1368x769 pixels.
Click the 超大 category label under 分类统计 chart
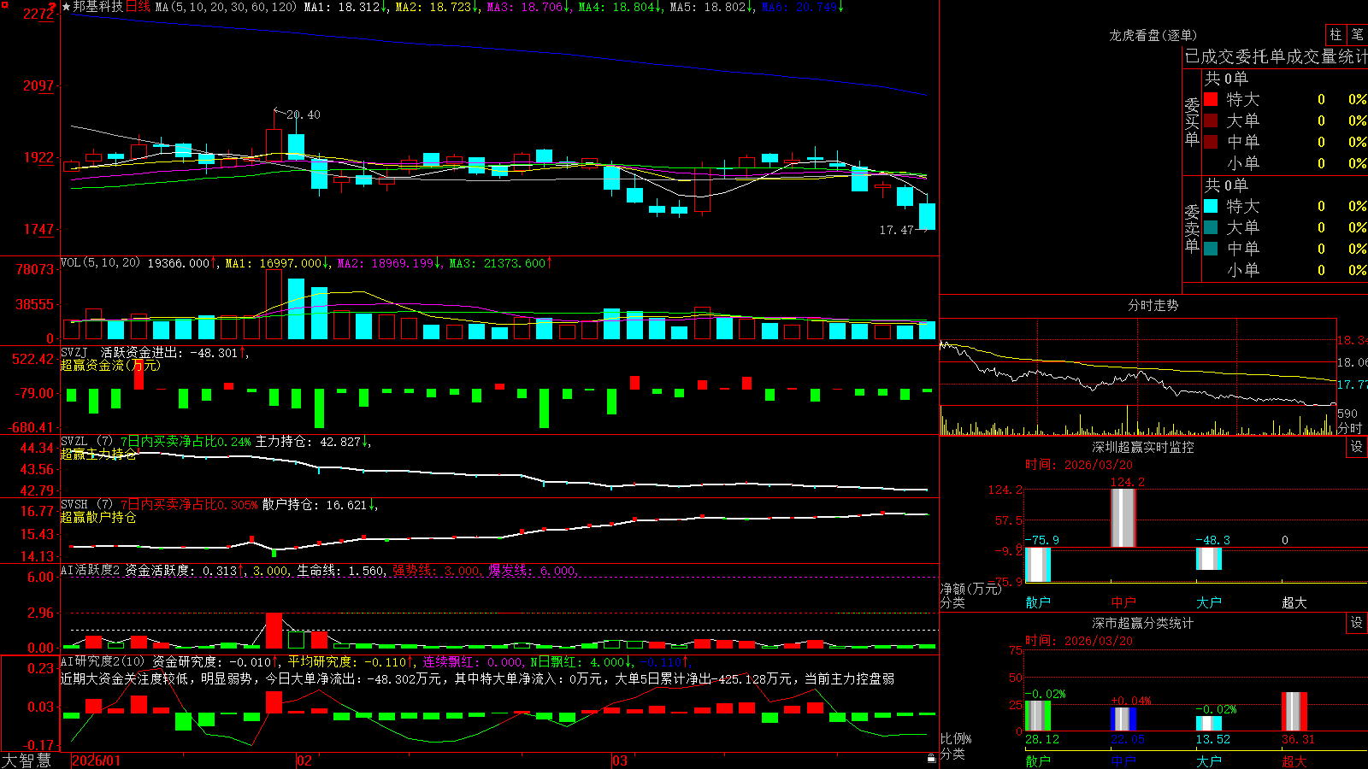(1294, 760)
